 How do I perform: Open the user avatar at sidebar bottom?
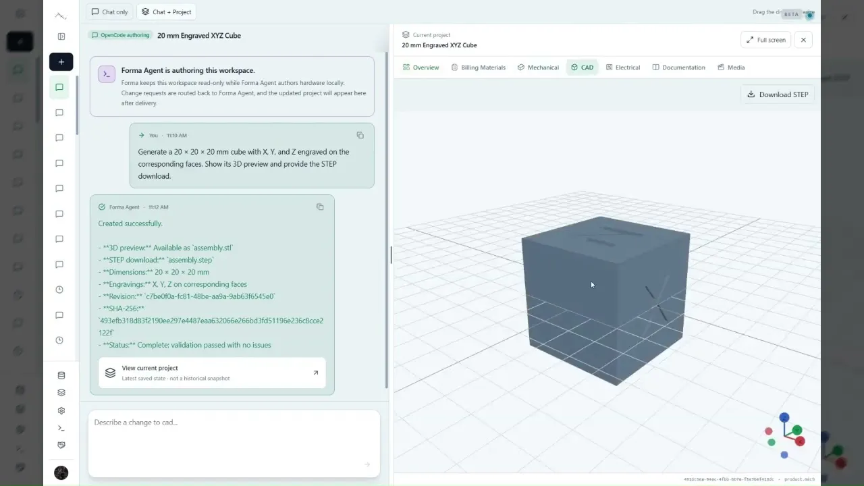[x=61, y=473]
